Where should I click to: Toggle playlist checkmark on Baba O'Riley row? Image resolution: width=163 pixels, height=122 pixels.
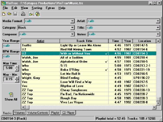[106, 70]
